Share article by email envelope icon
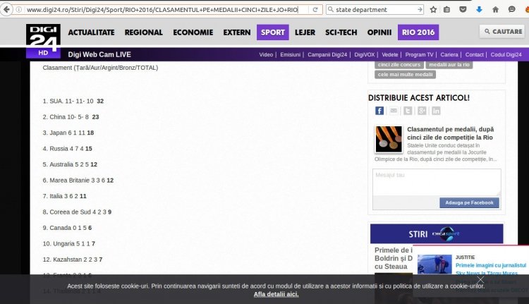The width and height of the screenshot is (529, 304). coord(394,111)
